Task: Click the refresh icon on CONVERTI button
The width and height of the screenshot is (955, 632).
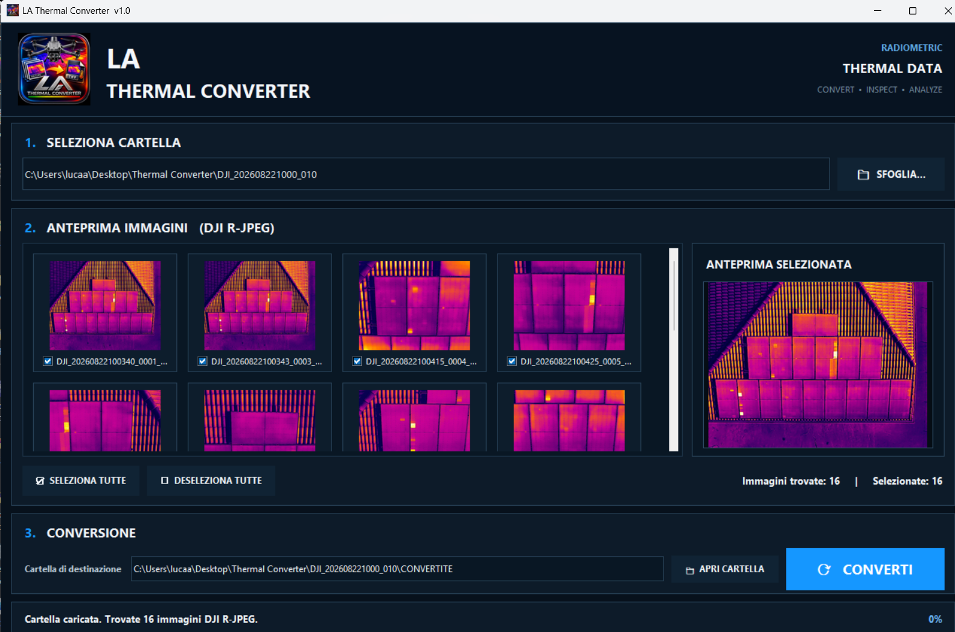Action: [824, 570]
